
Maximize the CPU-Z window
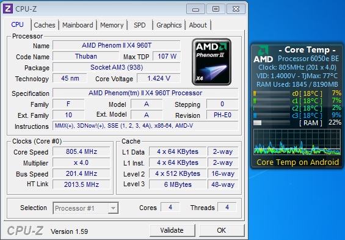pyautogui.click(x=216, y=9)
